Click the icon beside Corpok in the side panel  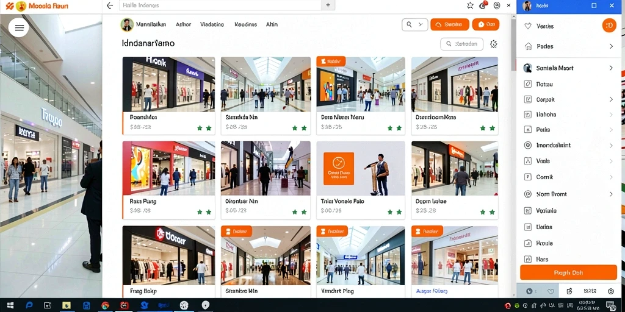coord(528,99)
